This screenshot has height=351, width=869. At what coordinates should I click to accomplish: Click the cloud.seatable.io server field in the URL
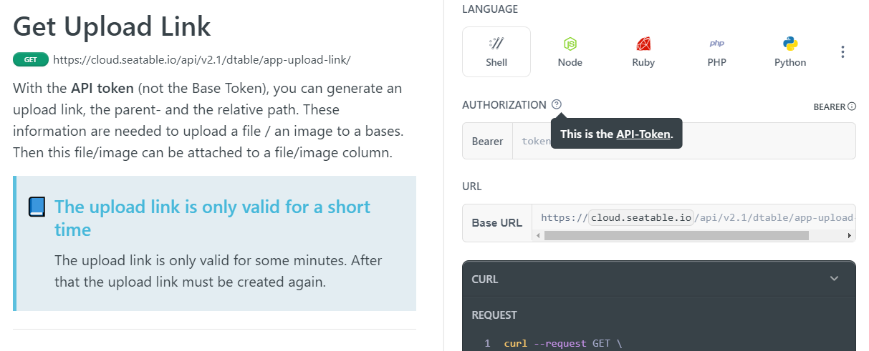(641, 217)
